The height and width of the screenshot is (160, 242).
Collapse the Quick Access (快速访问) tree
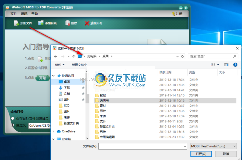(x=53, y=76)
